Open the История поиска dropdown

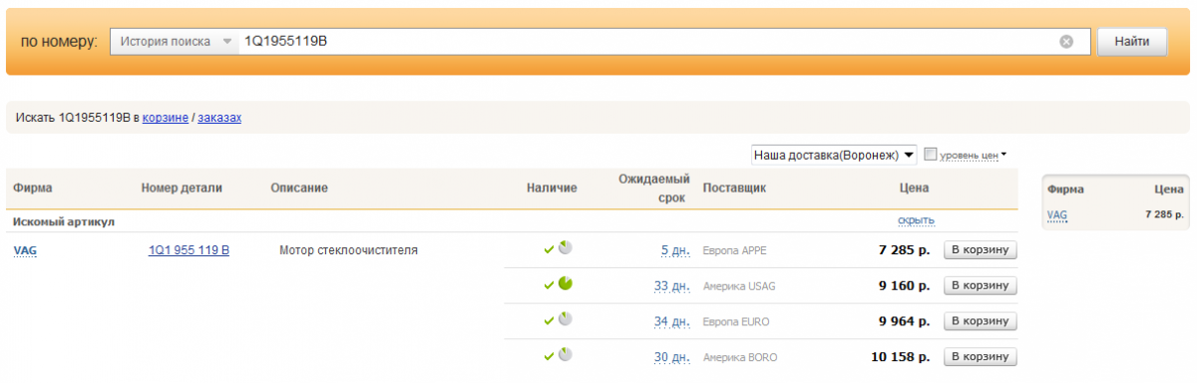174,42
